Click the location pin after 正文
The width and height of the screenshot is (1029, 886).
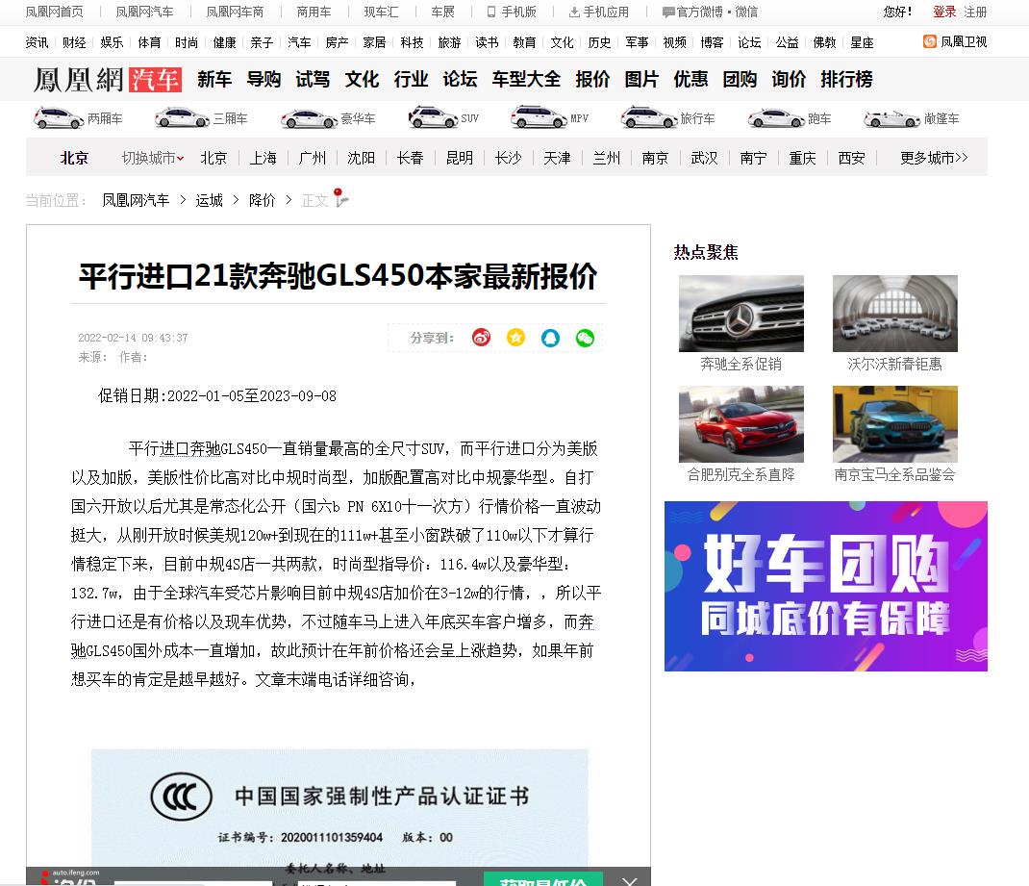tap(339, 197)
